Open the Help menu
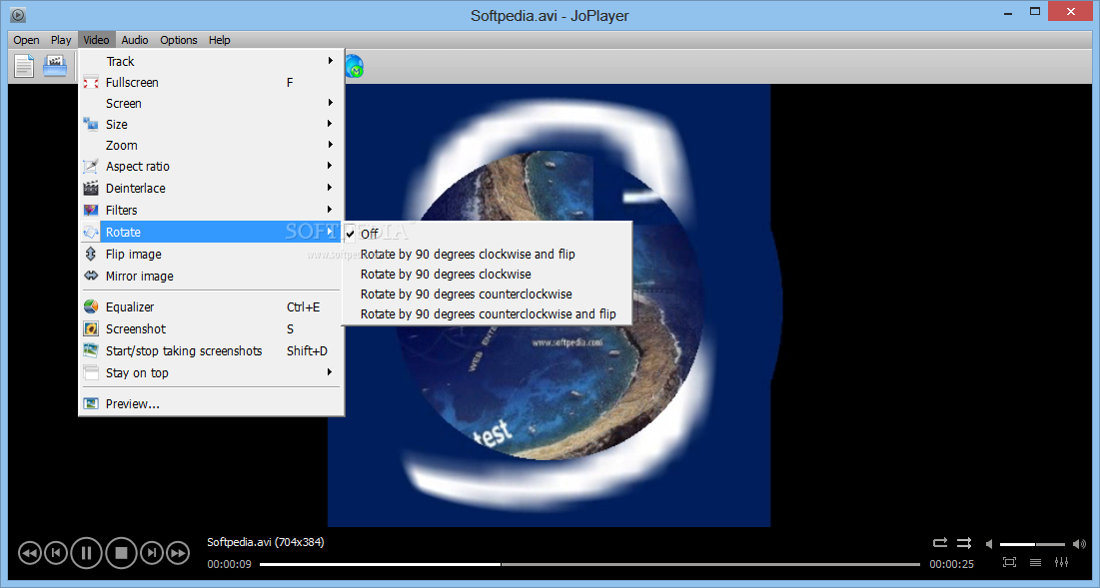The height and width of the screenshot is (588, 1100). point(220,40)
